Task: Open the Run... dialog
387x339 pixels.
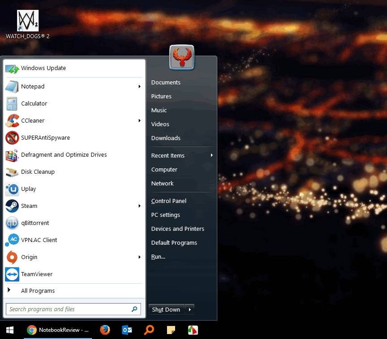Action: [158, 257]
